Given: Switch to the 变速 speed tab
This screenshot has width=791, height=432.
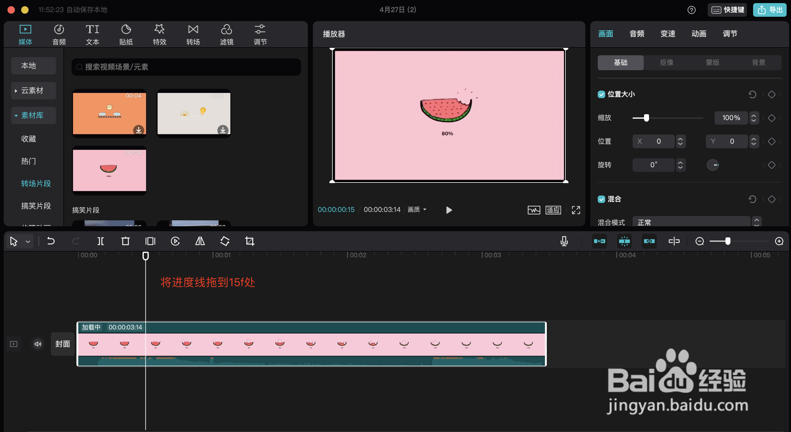Looking at the screenshot, I should [668, 34].
